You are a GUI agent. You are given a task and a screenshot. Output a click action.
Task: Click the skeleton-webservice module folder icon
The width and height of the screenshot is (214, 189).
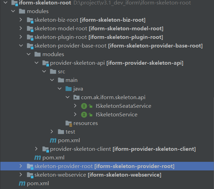[30, 175]
